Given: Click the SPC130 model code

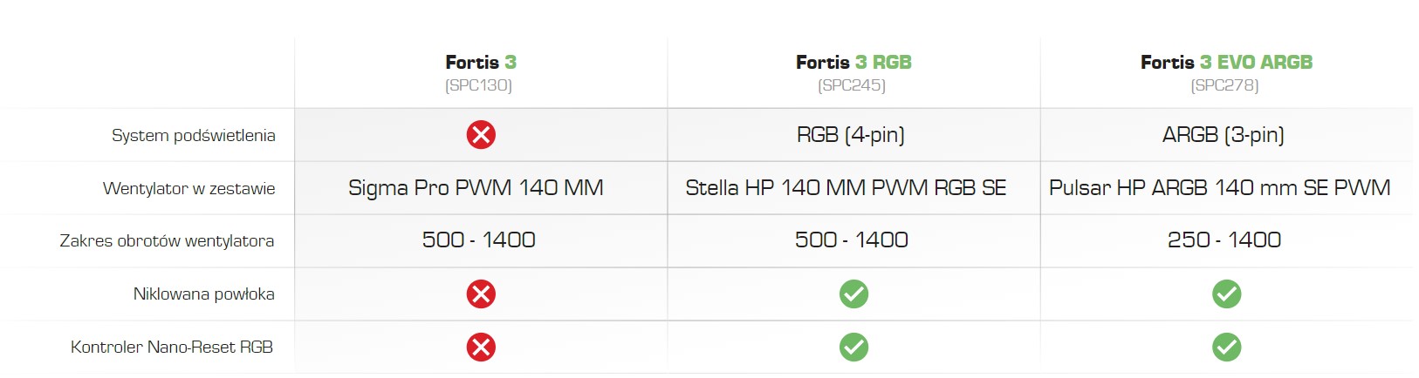Looking at the screenshot, I should click(478, 85).
